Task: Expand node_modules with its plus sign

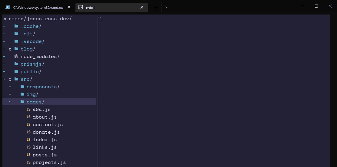Action: click(x=4, y=57)
